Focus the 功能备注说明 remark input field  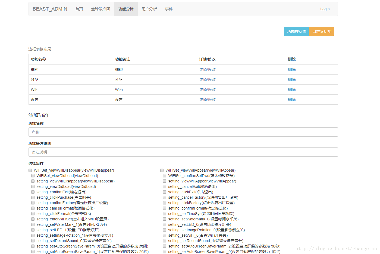183,152
